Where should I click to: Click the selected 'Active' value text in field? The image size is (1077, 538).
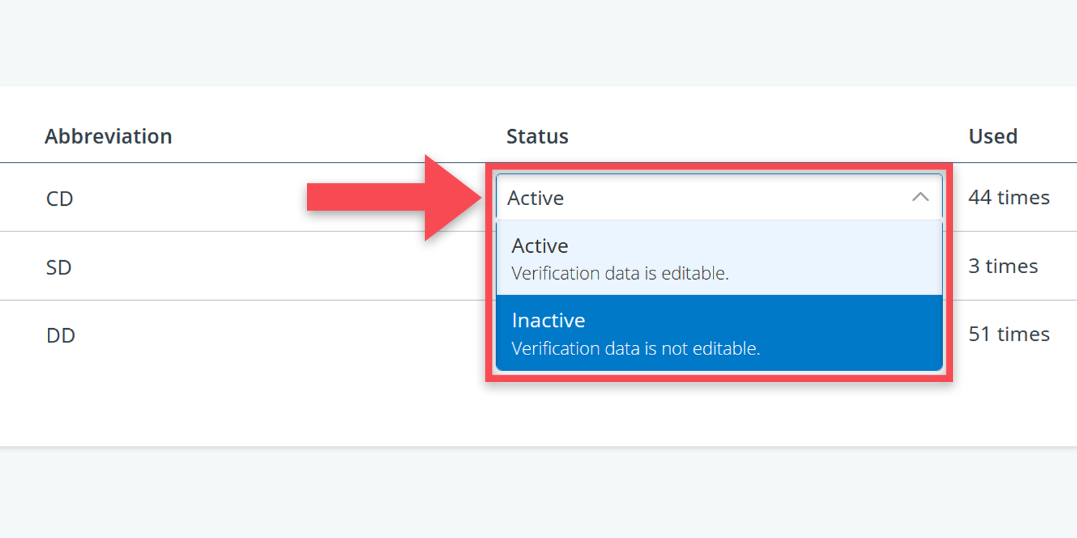[x=536, y=198]
